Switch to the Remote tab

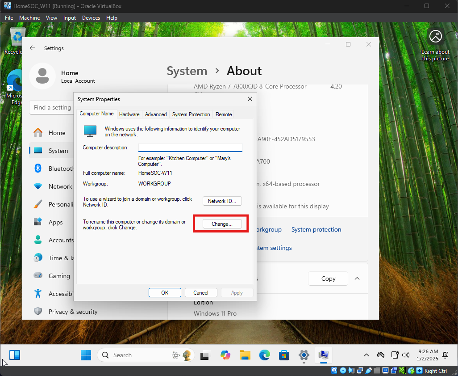(x=224, y=114)
